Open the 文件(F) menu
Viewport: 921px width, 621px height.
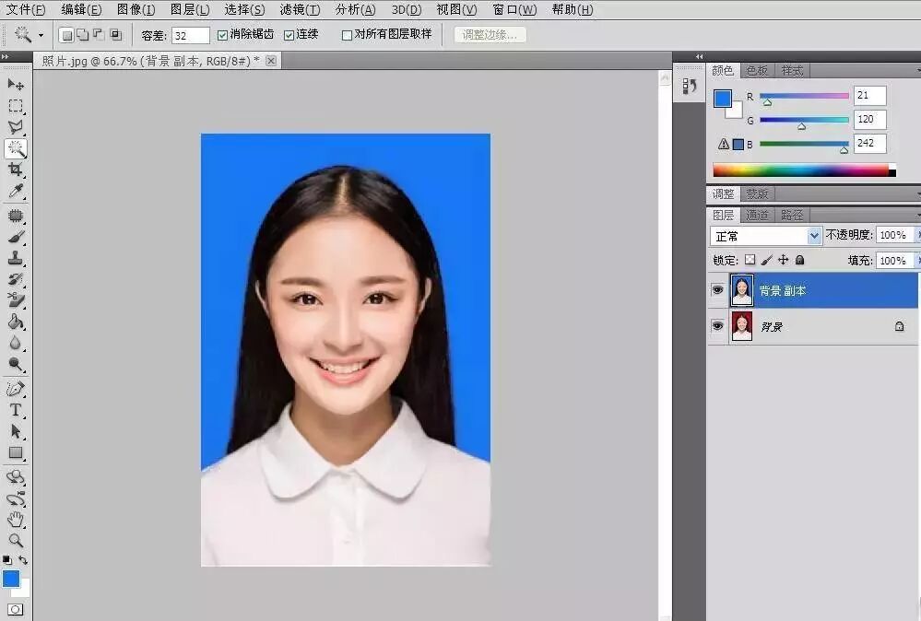[26, 9]
